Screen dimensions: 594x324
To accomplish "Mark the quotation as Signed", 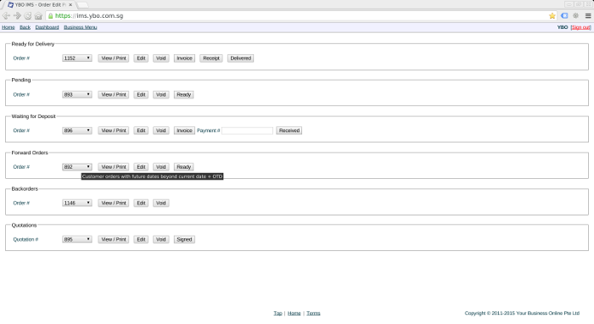I will [x=184, y=239].
